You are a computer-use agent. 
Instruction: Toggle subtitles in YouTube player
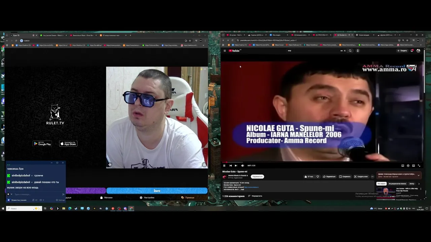403,165
